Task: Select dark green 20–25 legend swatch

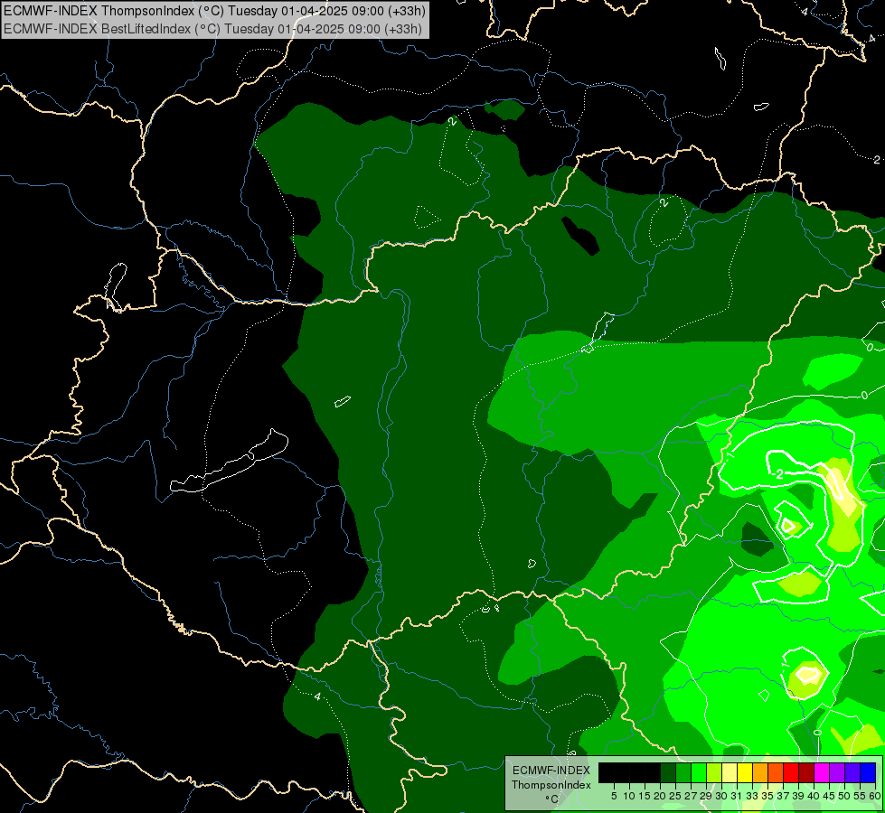Action: click(x=668, y=772)
